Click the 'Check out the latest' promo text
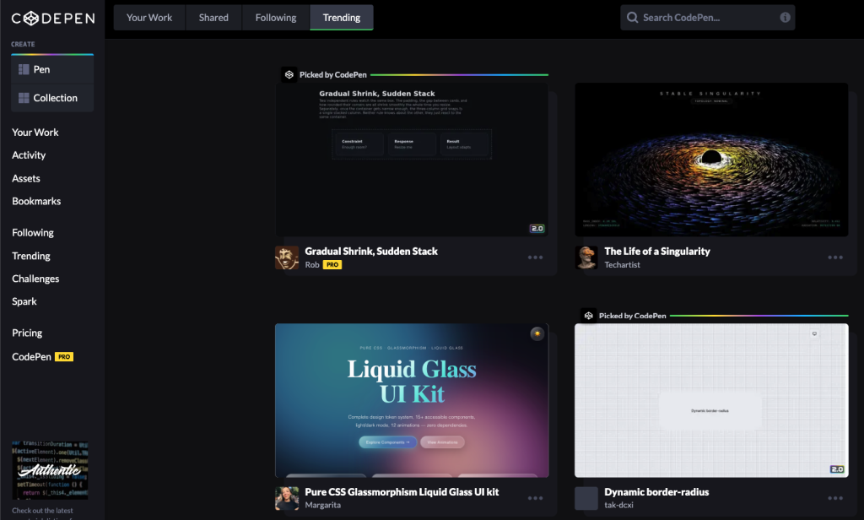The image size is (864, 520). click(x=42, y=511)
